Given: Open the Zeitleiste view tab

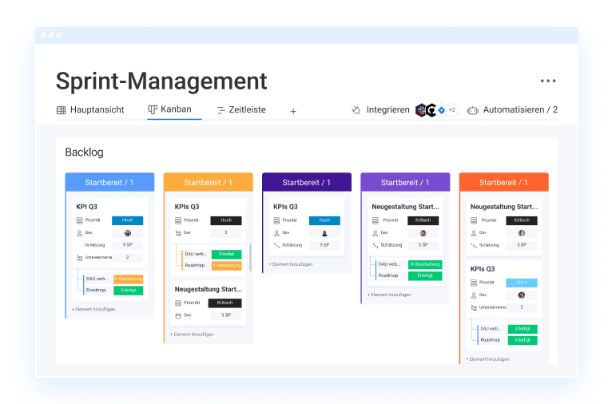Looking at the screenshot, I should tap(241, 110).
